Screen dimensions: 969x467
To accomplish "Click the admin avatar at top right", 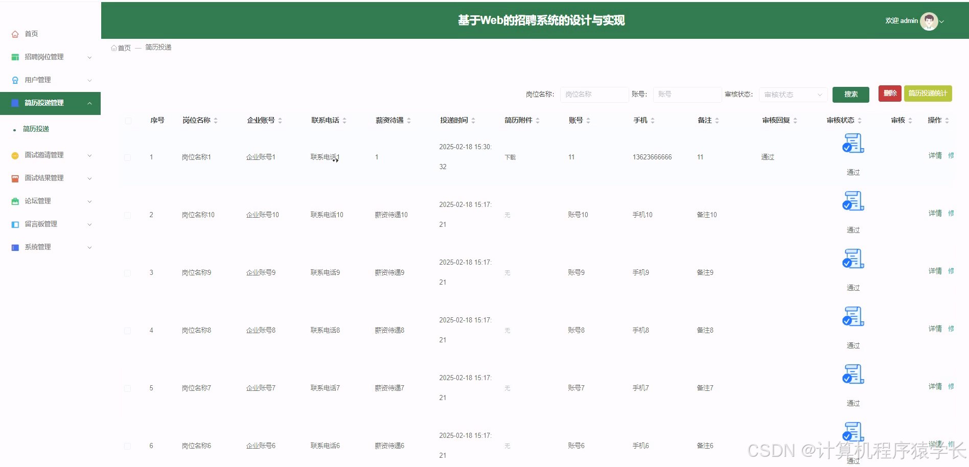I will pyautogui.click(x=929, y=21).
